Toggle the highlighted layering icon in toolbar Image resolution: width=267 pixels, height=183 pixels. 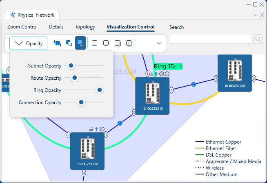tap(80, 43)
